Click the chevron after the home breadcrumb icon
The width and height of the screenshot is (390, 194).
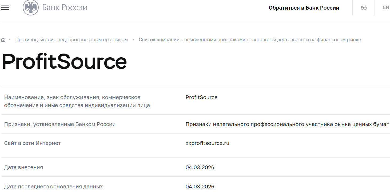[x=10, y=39]
